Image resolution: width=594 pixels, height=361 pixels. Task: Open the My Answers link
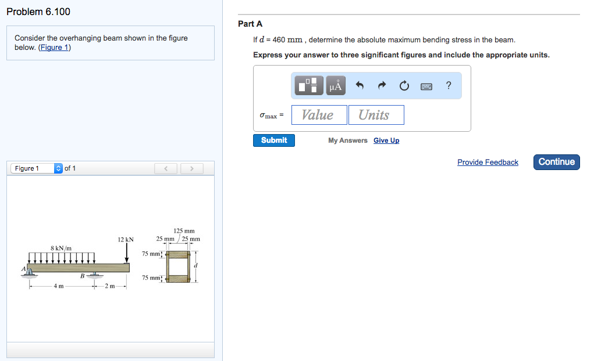[347, 140]
